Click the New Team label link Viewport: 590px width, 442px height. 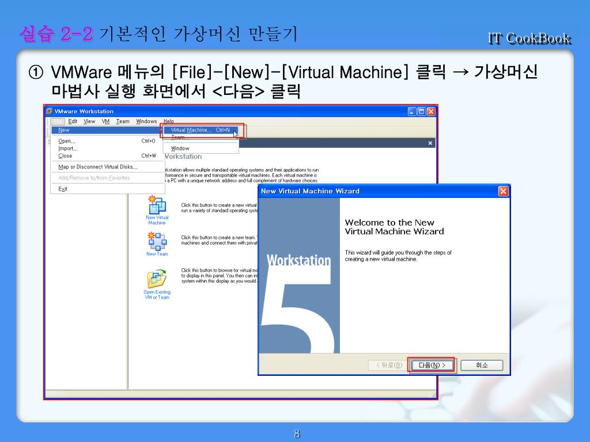point(157,254)
